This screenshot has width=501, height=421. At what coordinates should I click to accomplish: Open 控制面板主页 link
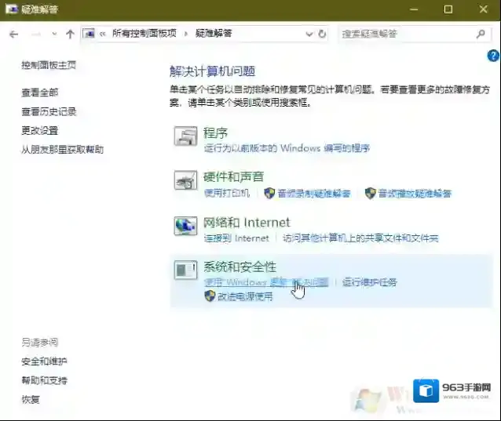[x=49, y=65]
